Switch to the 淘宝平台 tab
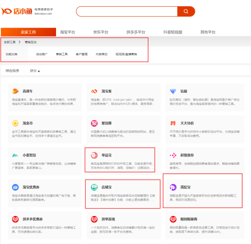This screenshot has width=251, height=244. click(x=67, y=32)
